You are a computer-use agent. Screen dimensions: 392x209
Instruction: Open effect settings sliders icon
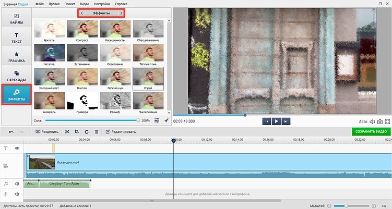coord(157,120)
